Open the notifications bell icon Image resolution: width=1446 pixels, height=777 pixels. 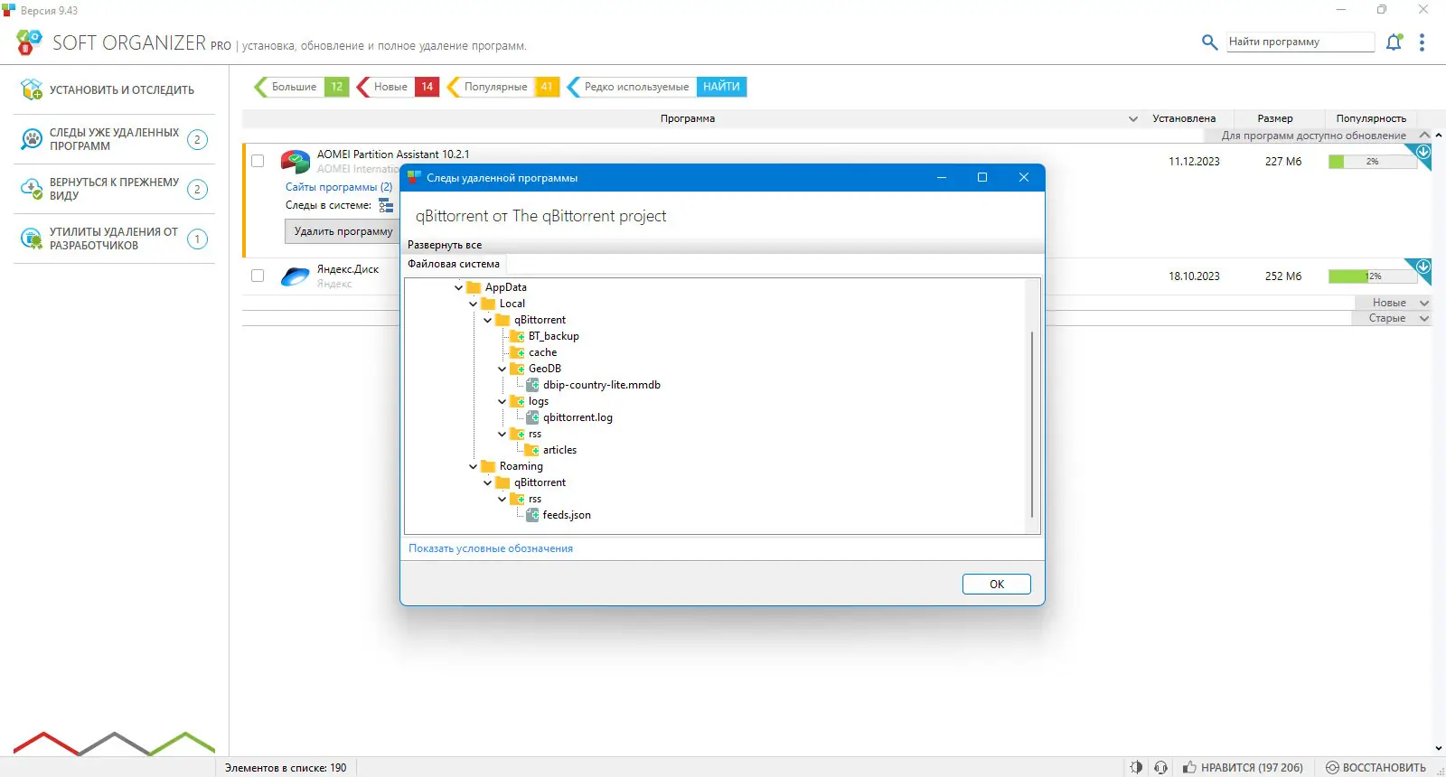click(1394, 42)
